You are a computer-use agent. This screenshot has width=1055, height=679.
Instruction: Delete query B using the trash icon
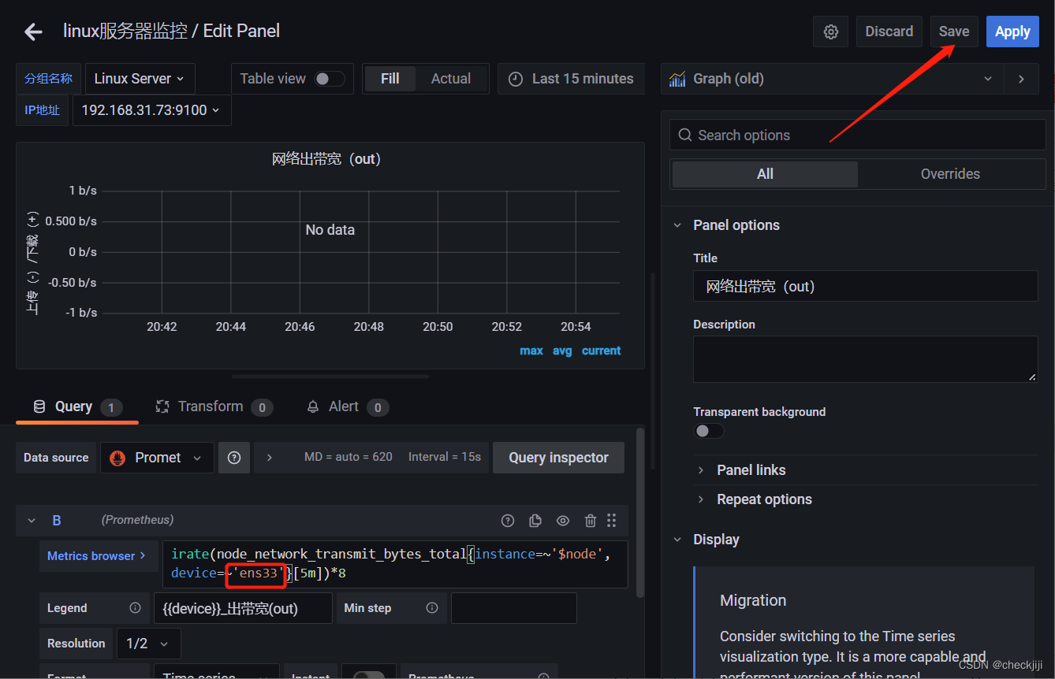pos(590,520)
